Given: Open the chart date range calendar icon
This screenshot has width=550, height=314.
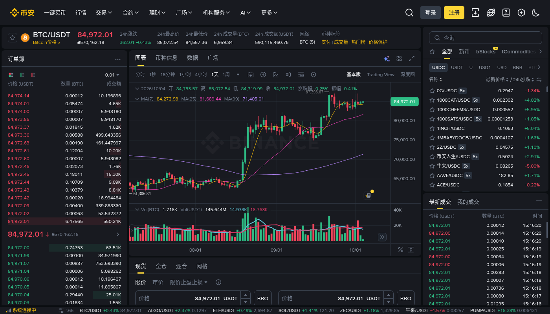Looking at the screenshot, I should [251, 75].
